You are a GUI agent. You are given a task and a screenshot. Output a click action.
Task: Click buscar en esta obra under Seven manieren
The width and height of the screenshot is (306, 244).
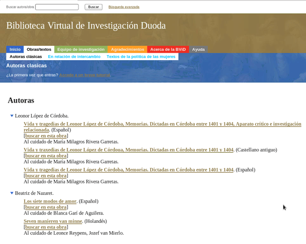46,227
